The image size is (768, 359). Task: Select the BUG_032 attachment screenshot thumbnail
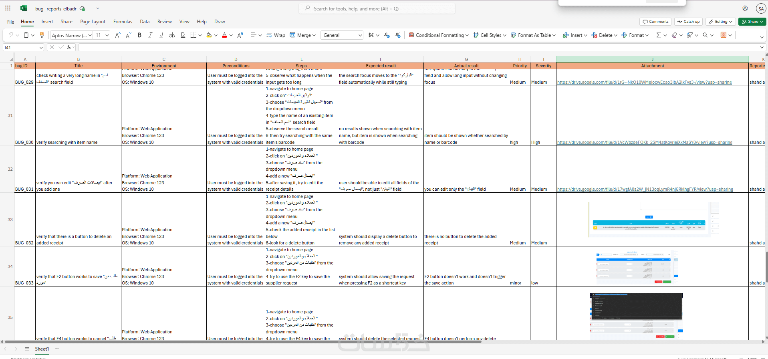point(653,219)
